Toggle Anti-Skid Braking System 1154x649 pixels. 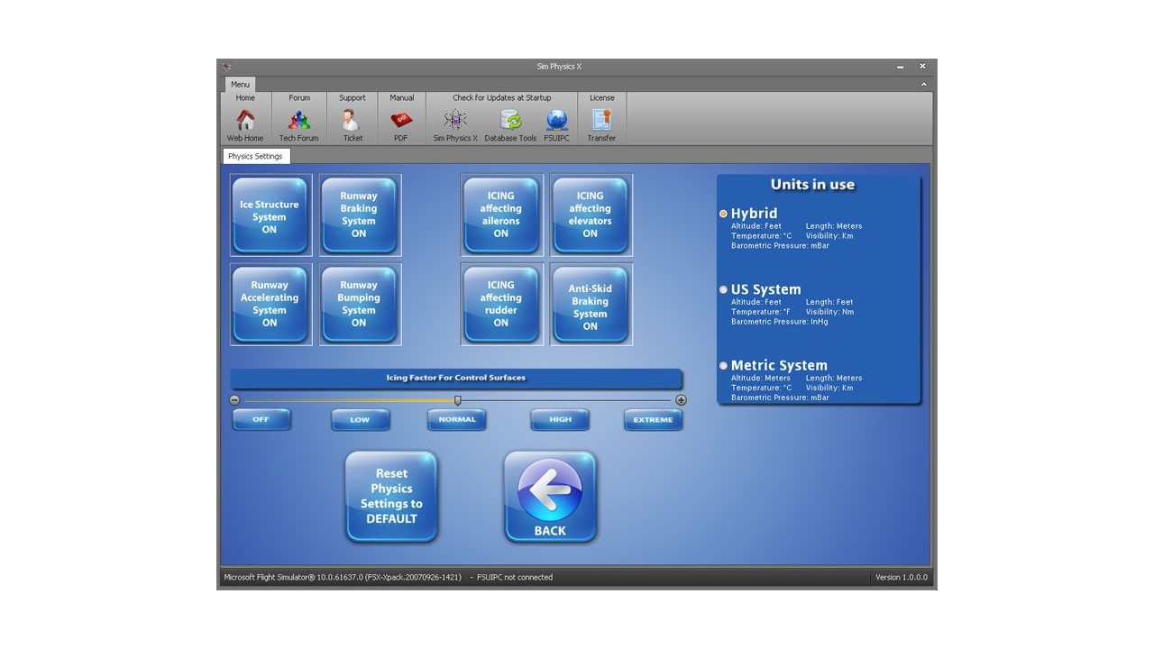click(591, 305)
